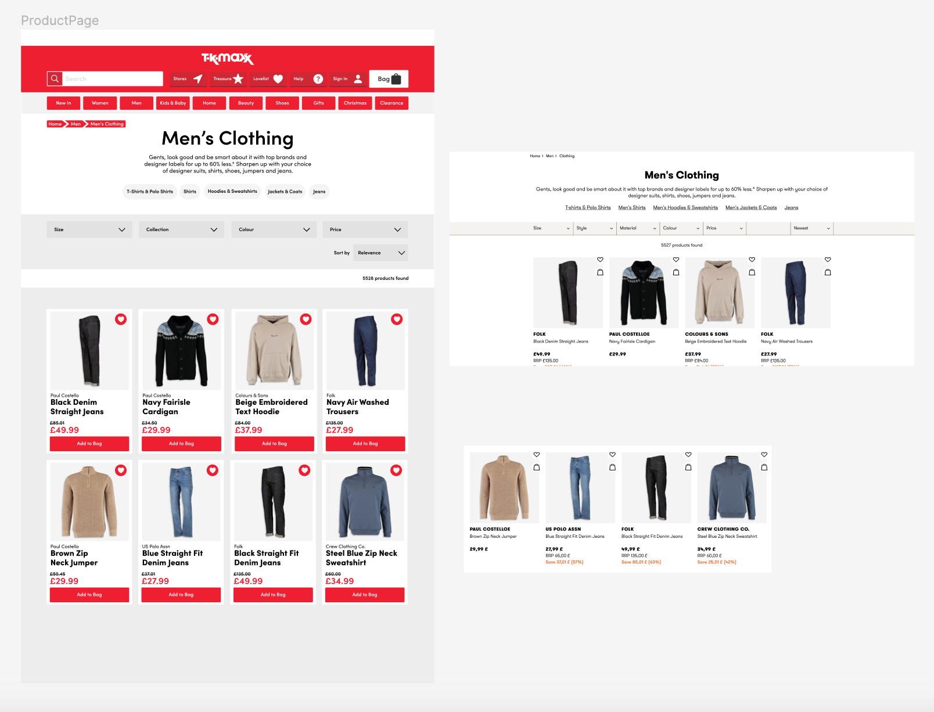Open the Bag button with shopping bag
934x712 pixels.
389,79
